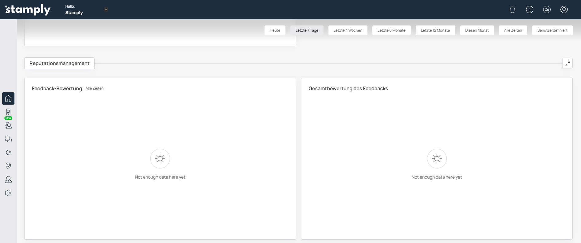Open the settings gear in sidebar
581x243 pixels.
[8, 193]
